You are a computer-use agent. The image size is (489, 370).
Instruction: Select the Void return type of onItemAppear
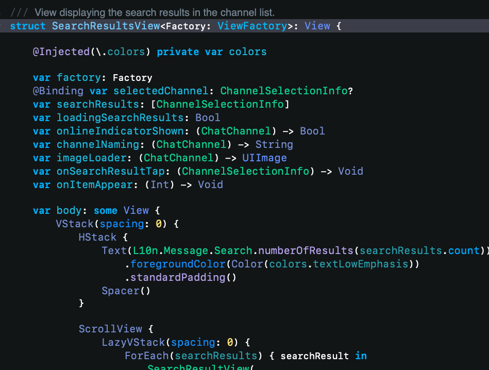coord(210,184)
